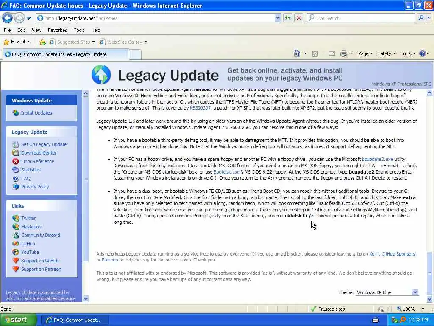434x326 pixels.
Task: Open FAQ sidebar link
Action: (x=25, y=178)
